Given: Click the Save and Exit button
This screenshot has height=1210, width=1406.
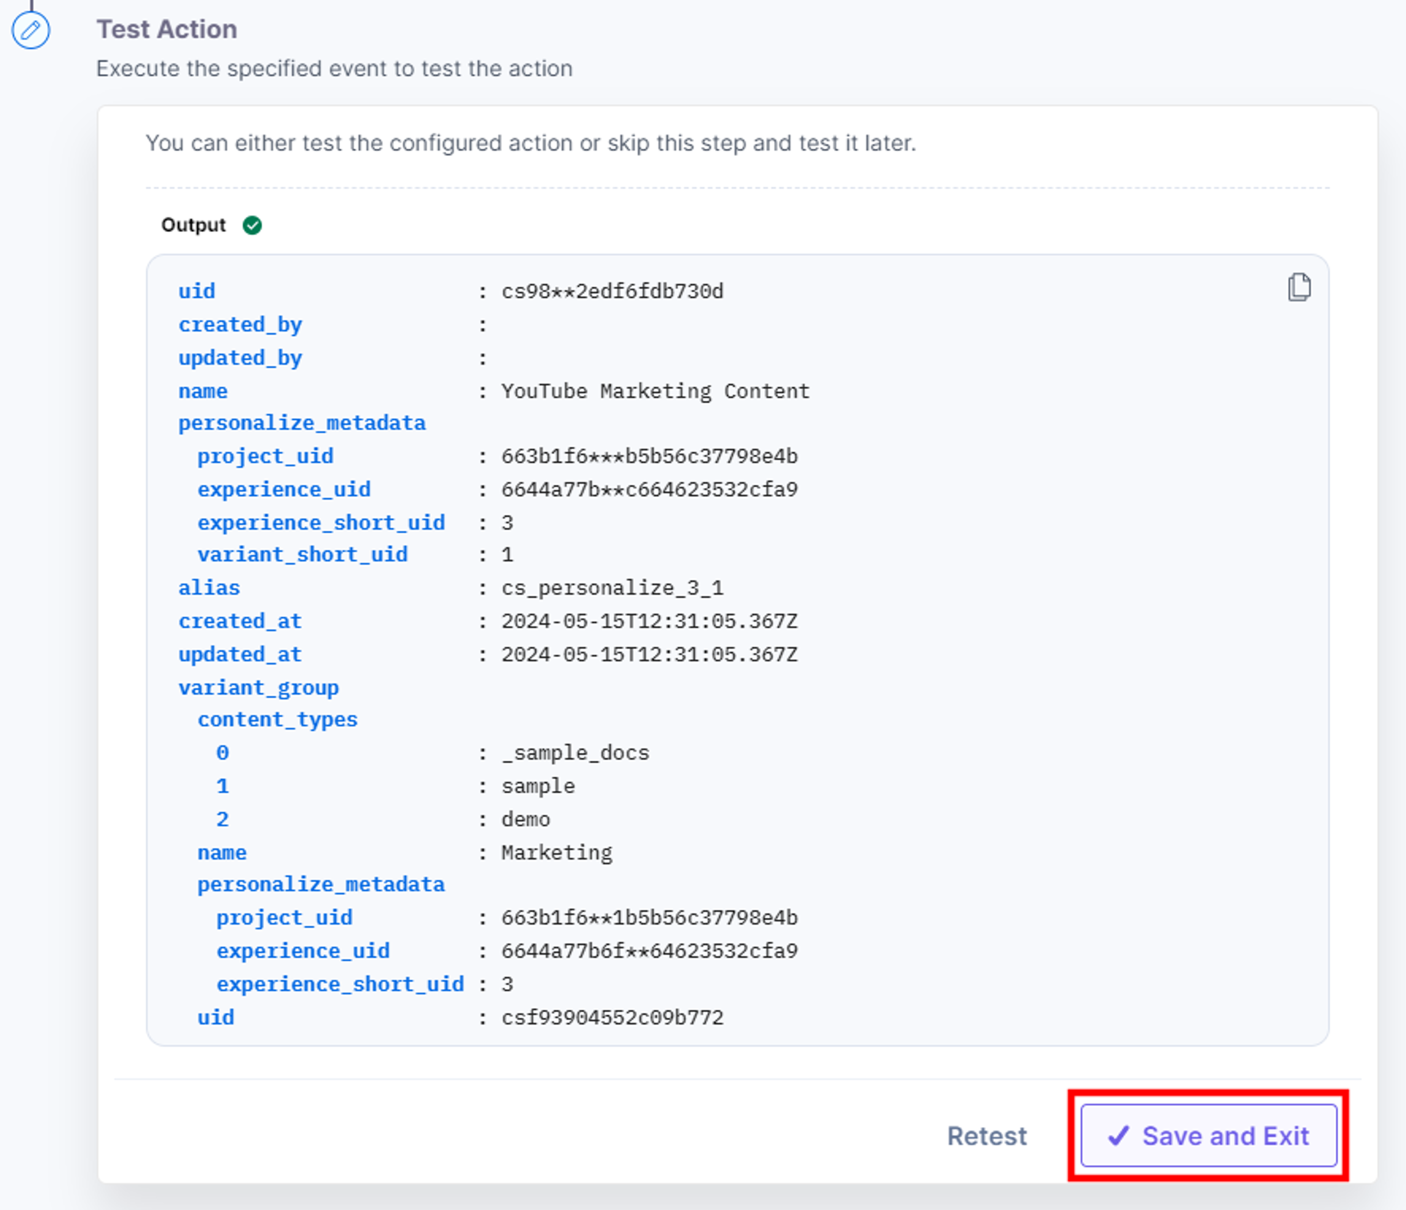Looking at the screenshot, I should pyautogui.click(x=1209, y=1135).
